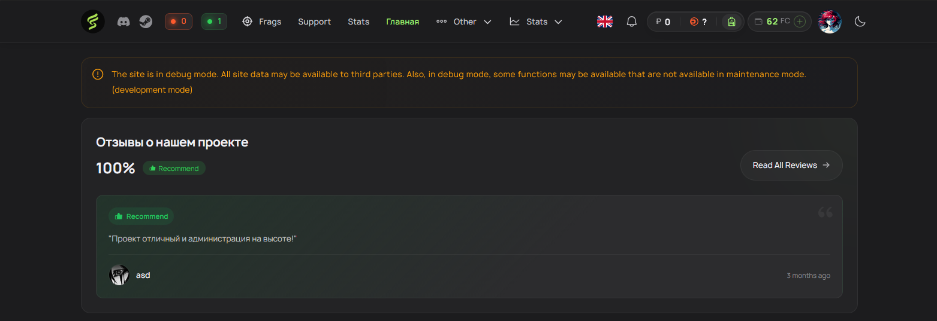The image size is (937, 321).
Task: Expand the Stats dropdown with chart icon
Action: (x=536, y=22)
